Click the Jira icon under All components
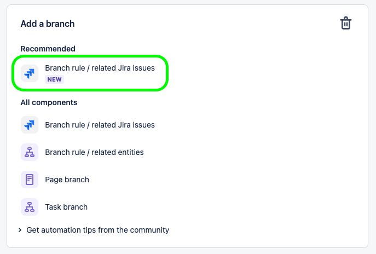This screenshot has height=254, width=376. click(x=30, y=125)
